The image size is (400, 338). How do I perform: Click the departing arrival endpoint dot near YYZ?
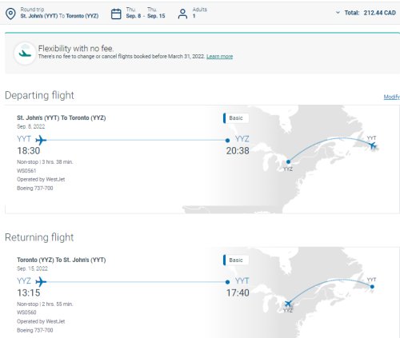click(227, 141)
